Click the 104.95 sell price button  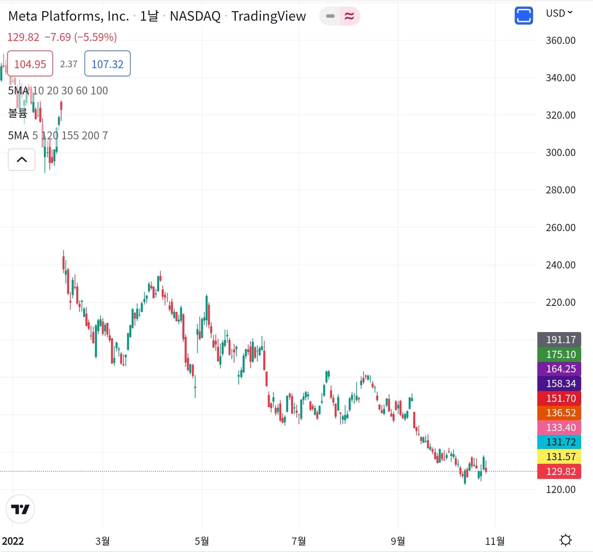click(x=30, y=64)
